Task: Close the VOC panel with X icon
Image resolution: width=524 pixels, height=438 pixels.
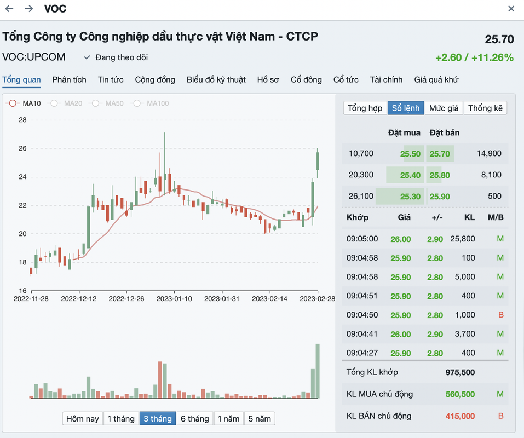Action: click(x=511, y=9)
